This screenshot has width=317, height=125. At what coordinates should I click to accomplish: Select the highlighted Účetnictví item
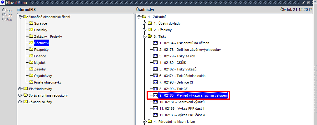[42, 43]
